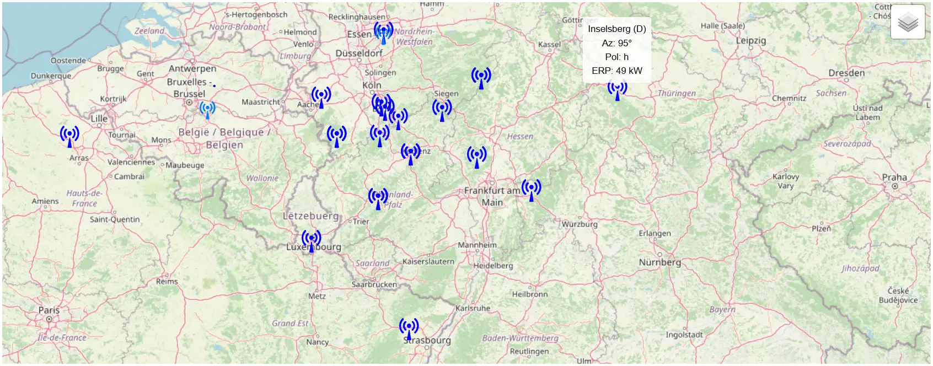
Task: Open the map layers control
Action: [908, 22]
